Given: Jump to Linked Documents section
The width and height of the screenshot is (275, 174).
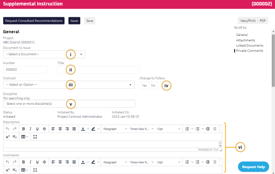Looking at the screenshot, I should pos(250,45).
